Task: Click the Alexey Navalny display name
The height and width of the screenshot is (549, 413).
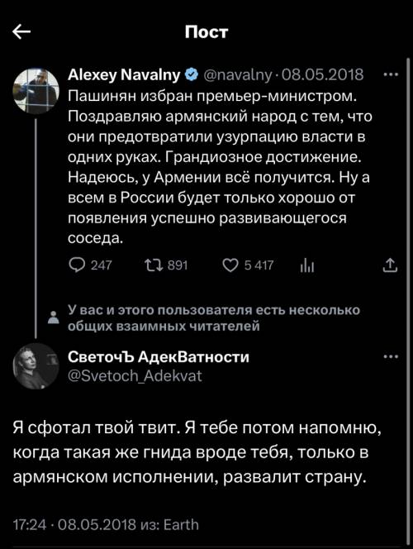Action: point(125,75)
